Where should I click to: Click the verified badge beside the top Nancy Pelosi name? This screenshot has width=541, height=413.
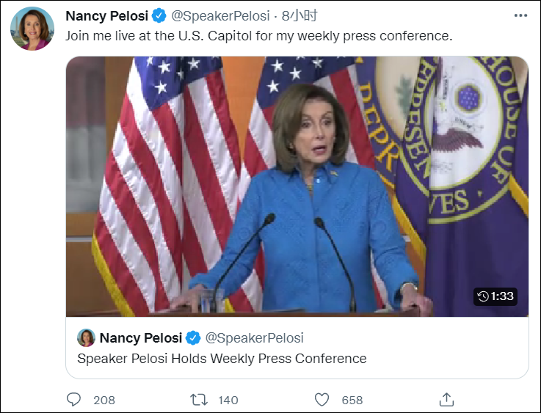coord(159,16)
